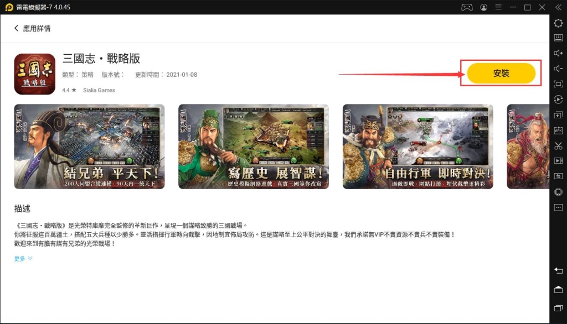Viewport: 567px width, 324px height.
Task: Open emulator settings gear in sidebar
Action: tap(558, 23)
